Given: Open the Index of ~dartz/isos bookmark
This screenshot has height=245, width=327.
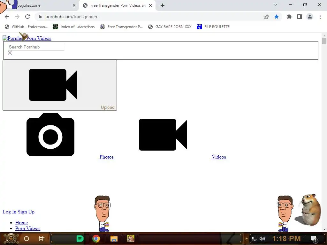Looking at the screenshot, I should 74,27.
